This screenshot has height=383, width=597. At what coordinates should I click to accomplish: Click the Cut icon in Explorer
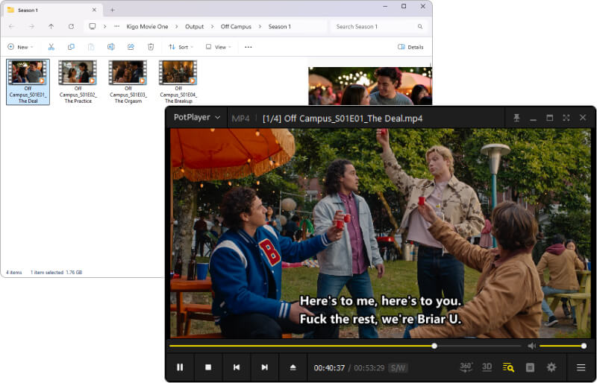click(51, 47)
